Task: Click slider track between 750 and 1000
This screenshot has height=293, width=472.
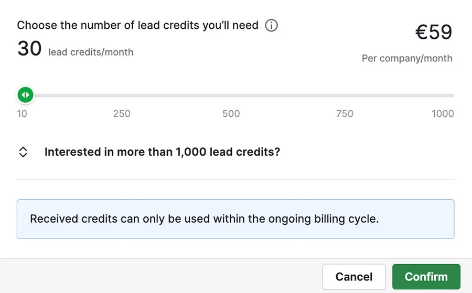Action: 399,95
